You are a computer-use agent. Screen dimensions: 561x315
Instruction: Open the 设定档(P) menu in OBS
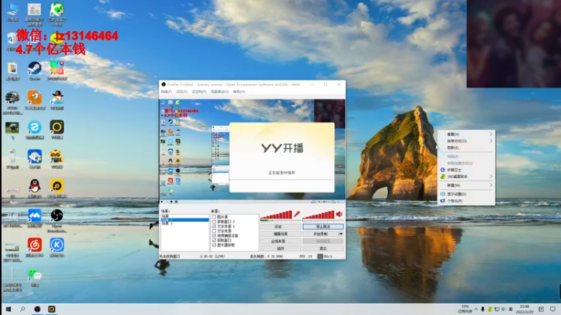click(x=199, y=92)
